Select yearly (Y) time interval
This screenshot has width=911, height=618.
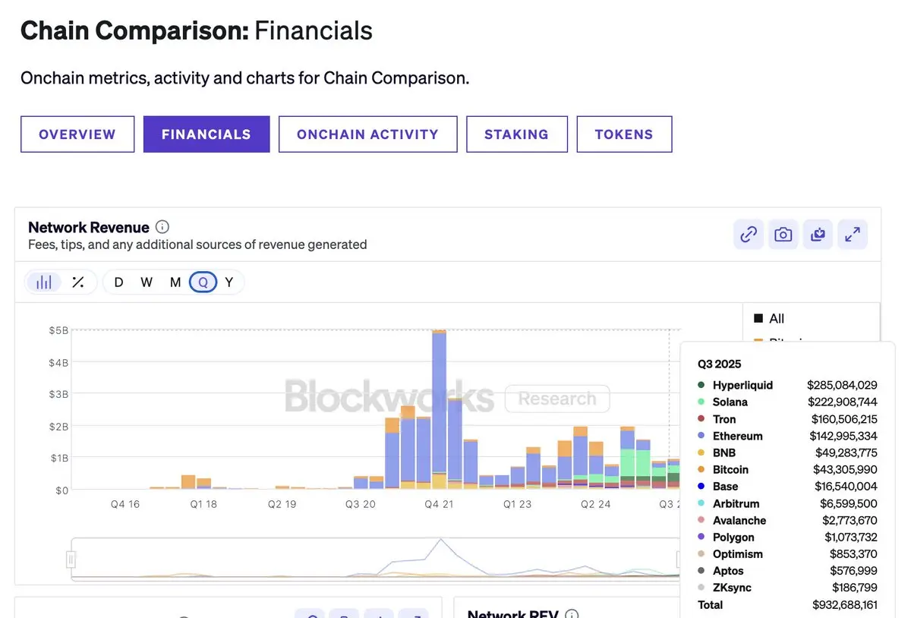[229, 282]
